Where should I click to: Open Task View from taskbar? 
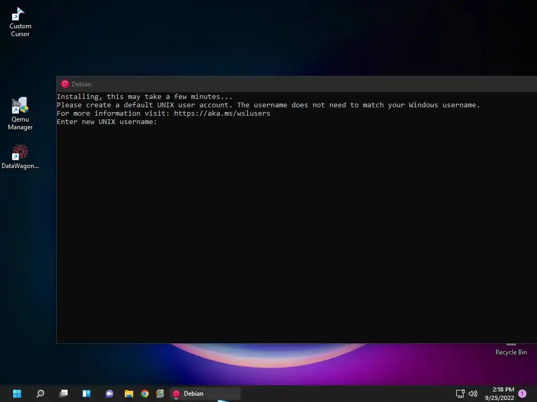pos(63,394)
